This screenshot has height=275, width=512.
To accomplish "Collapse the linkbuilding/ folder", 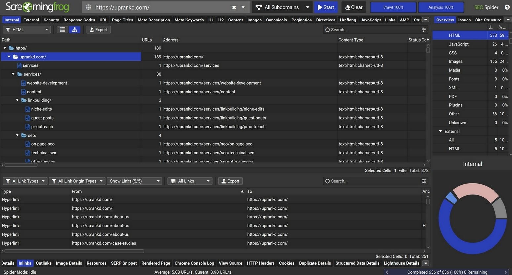I will (18, 100).
